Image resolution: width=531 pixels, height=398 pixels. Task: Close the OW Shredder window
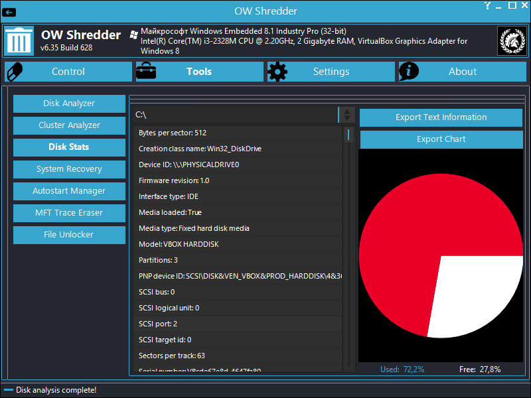[x=524, y=5]
